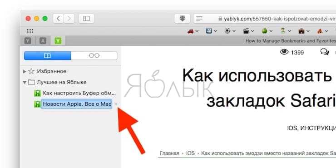Switch to the How to Manage Bookmarks tab
Screen dimensions: 336x168
(x=290, y=41)
